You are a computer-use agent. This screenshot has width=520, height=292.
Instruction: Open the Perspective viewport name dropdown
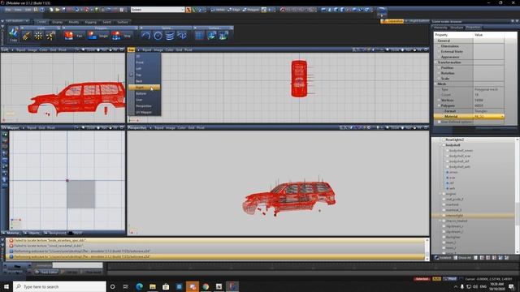[x=137, y=127]
